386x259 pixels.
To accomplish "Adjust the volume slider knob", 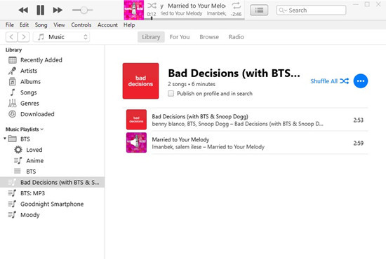I will [84, 10].
